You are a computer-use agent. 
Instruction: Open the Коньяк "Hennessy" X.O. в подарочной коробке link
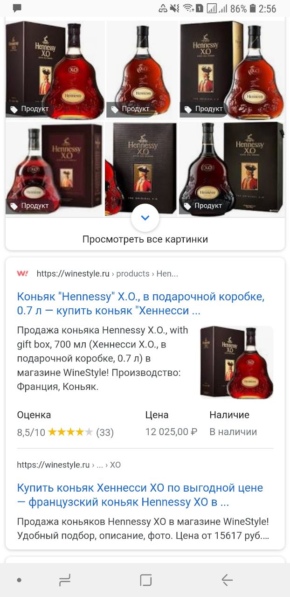point(141,304)
